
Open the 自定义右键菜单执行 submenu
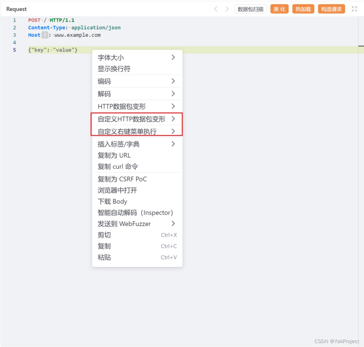click(137, 131)
